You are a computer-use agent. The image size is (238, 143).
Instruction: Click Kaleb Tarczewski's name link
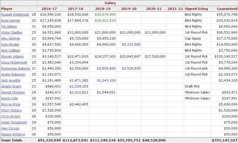[x=14, y=122]
